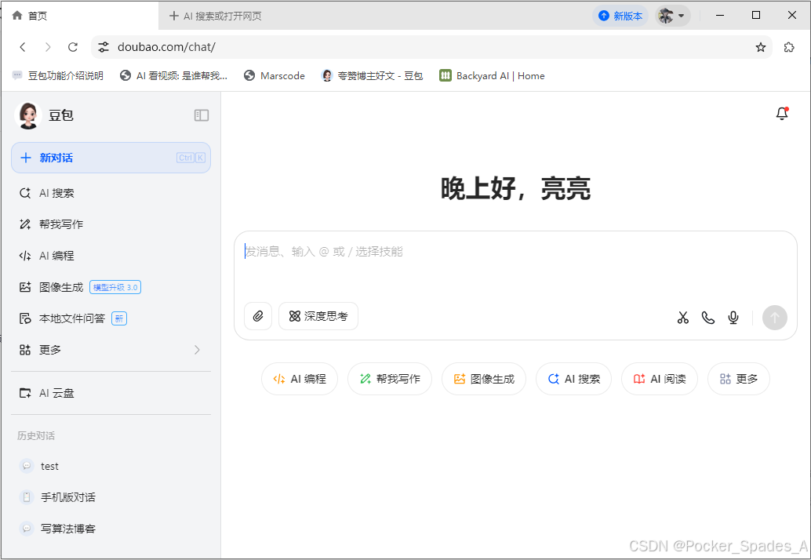The image size is (811, 560).
Task: Select AI 编程 in the sidebar
Action: (x=56, y=256)
